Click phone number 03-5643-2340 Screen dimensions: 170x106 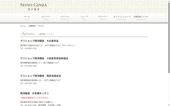point(31,105)
